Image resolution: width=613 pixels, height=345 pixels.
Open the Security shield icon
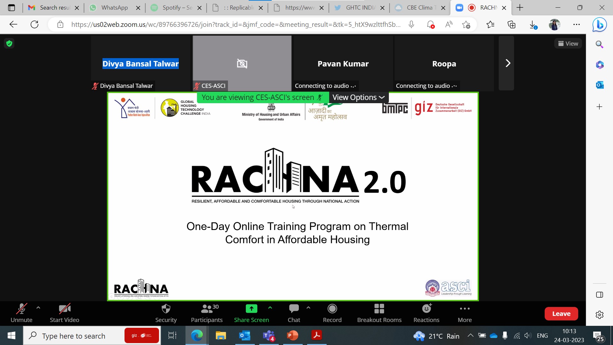pyautogui.click(x=166, y=309)
